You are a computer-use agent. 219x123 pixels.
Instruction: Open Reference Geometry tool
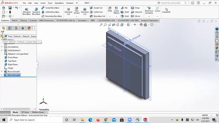click(x=149, y=10)
